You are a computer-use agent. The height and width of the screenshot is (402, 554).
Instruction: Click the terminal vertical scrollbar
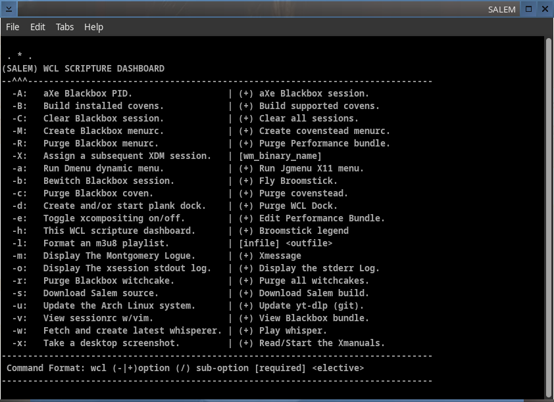549,217
